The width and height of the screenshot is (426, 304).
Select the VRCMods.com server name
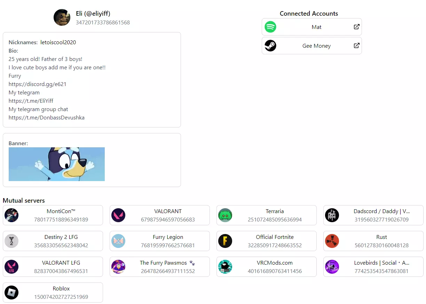click(275, 263)
